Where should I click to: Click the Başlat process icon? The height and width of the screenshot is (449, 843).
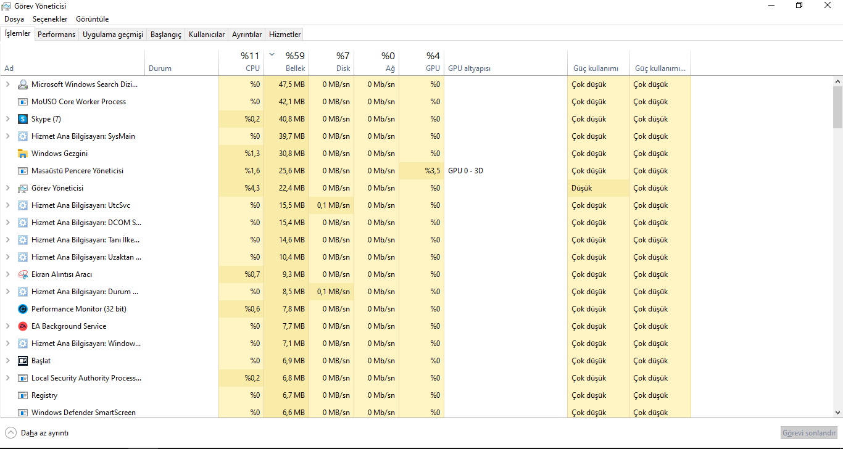click(x=23, y=361)
